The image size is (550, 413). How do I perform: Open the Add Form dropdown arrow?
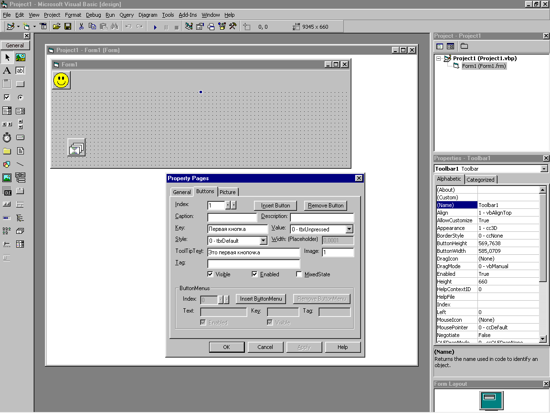pos(34,26)
